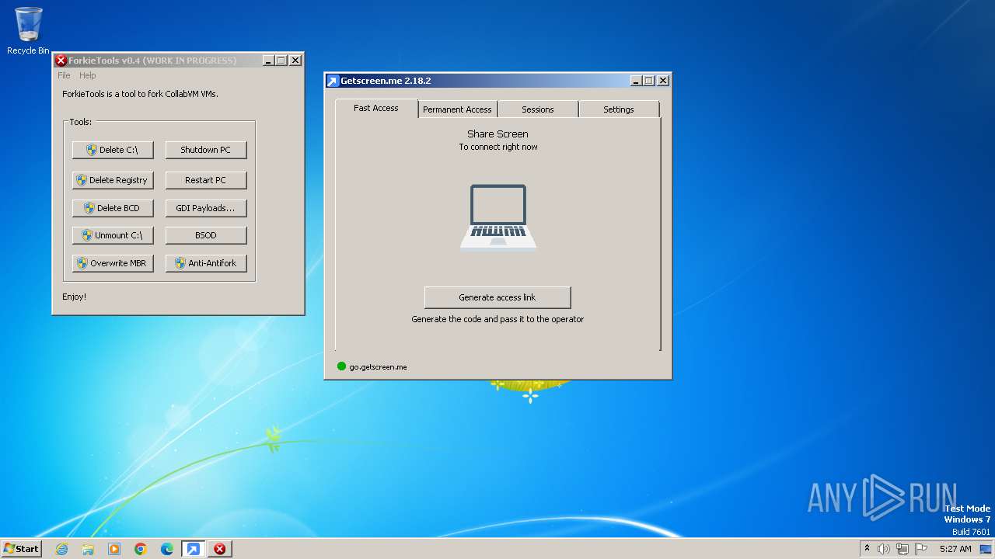This screenshot has height=559, width=995.
Task: Click the laptop illustration in Getscreen.me
Action: 498,217
